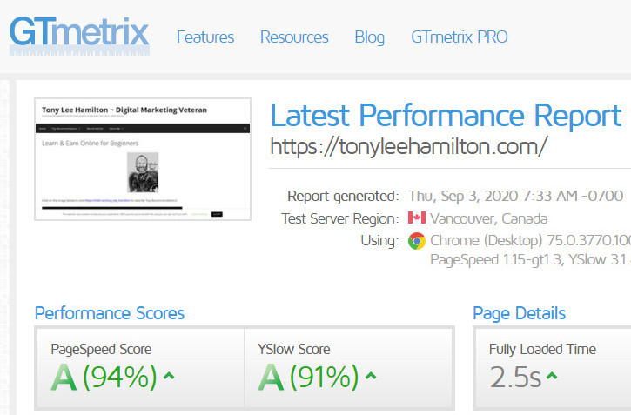Image resolution: width=631 pixels, height=415 pixels.
Task: Click the Canada flag icon
Action: pos(417,218)
